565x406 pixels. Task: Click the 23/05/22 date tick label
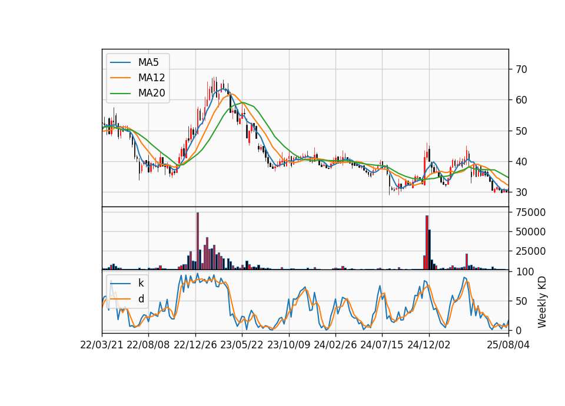point(242,345)
